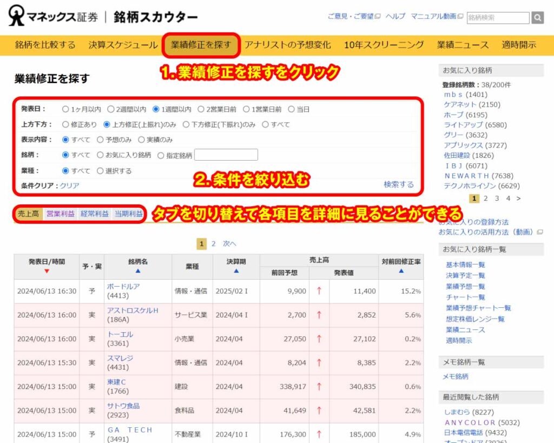
Task: Select 下方修正(下振れ)のみ radio button
Action: (x=186, y=124)
